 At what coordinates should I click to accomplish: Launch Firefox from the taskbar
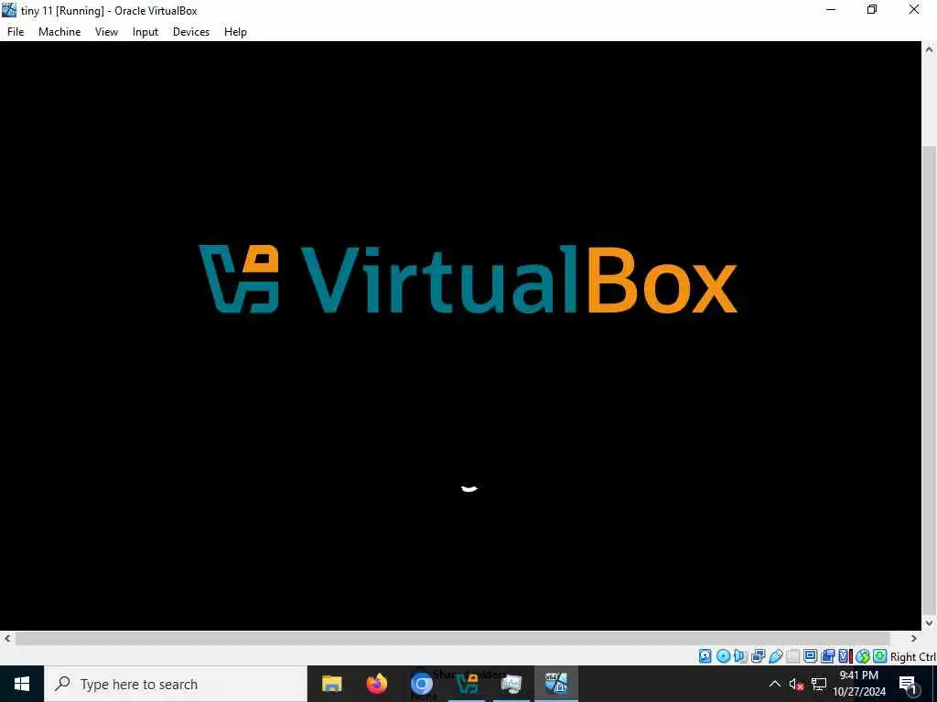(377, 684)
